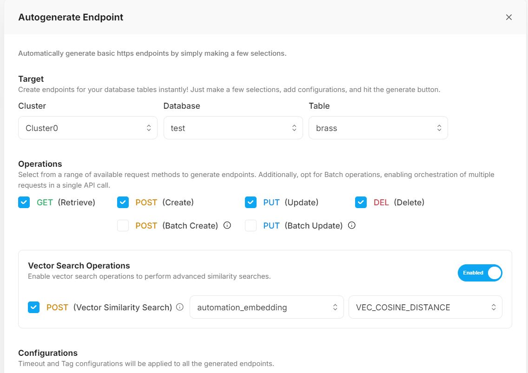Viewport: 528px width, 373px height.
Task: Turn off the Vector Search Enabled toggle
Action: coord(480,273)
